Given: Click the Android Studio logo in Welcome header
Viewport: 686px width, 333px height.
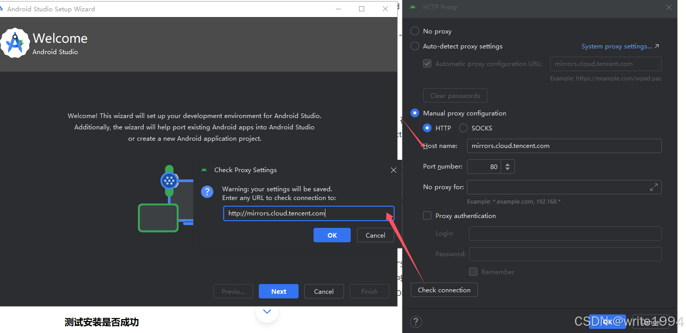Looking at the screenshot, I should coord(14,43).
